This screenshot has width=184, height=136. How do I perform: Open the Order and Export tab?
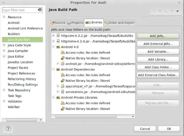(x=120, y=23)
